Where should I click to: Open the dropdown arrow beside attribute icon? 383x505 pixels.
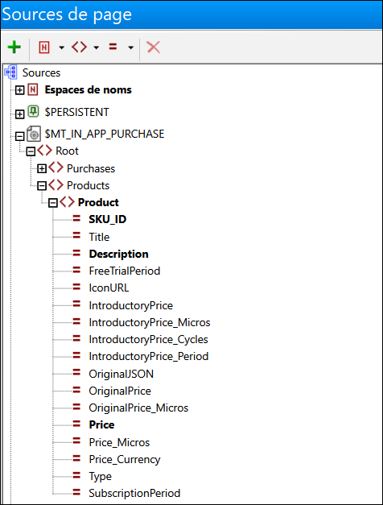[130, 48]
